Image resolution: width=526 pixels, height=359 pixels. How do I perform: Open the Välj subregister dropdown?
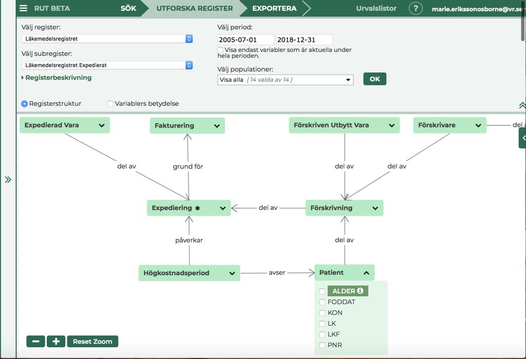click(x=107, y=65)
